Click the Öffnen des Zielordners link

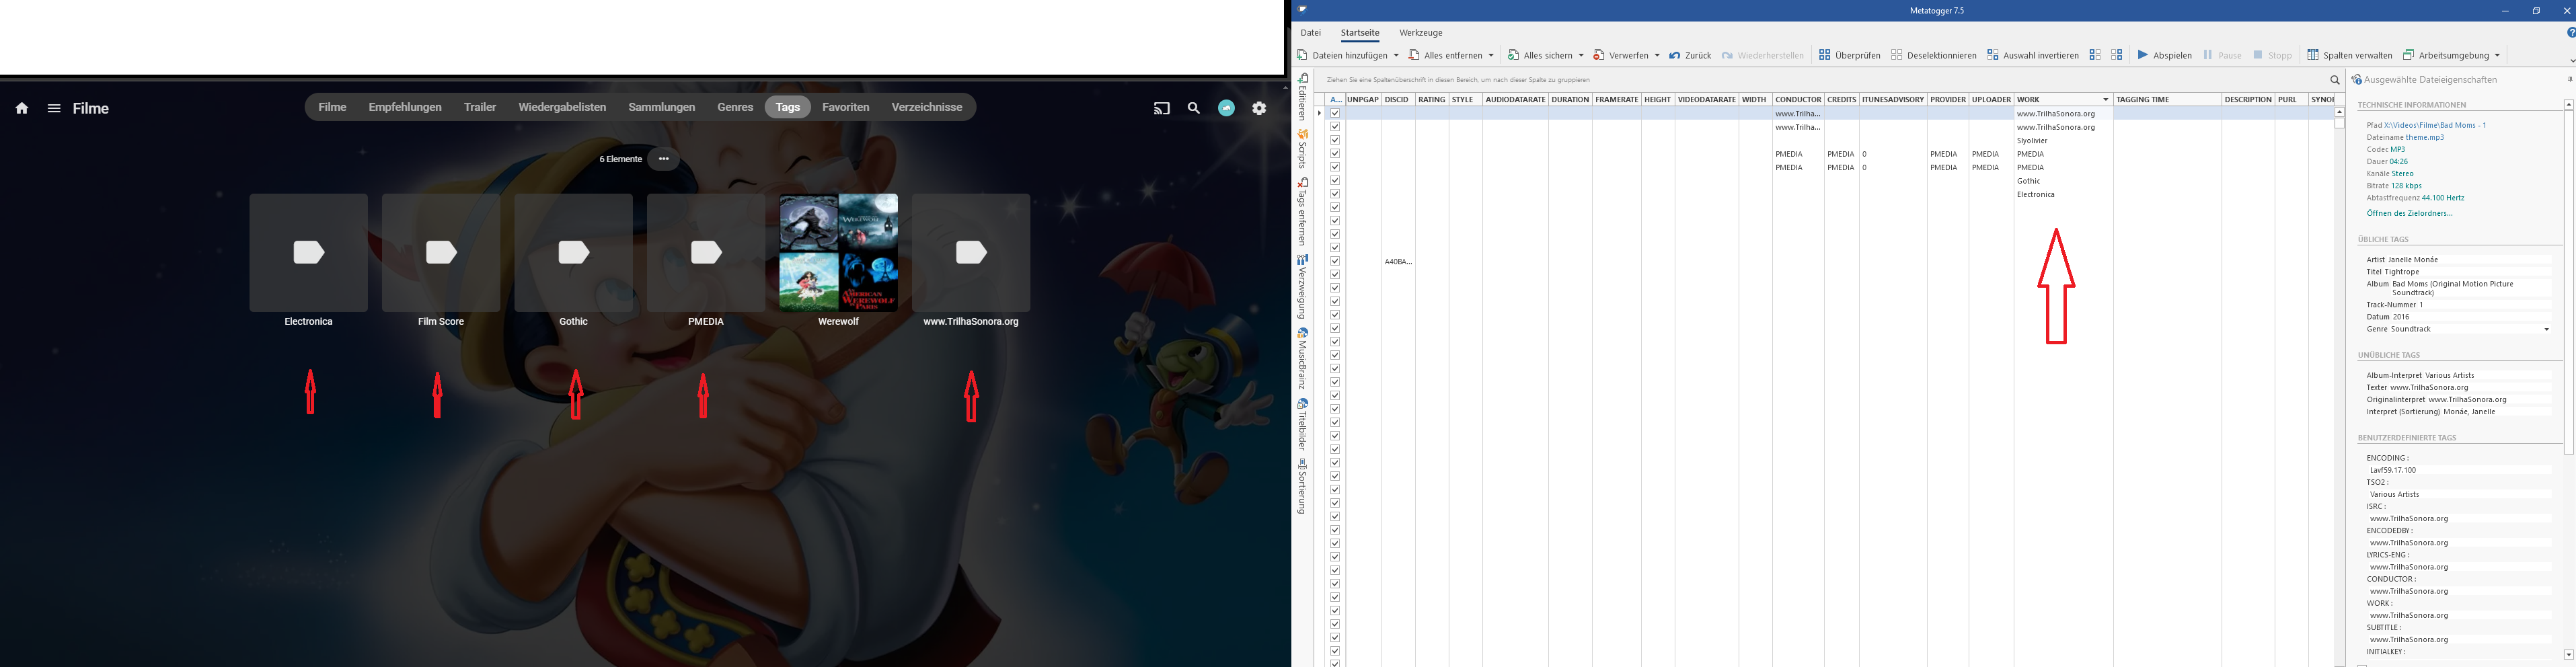2409,213
